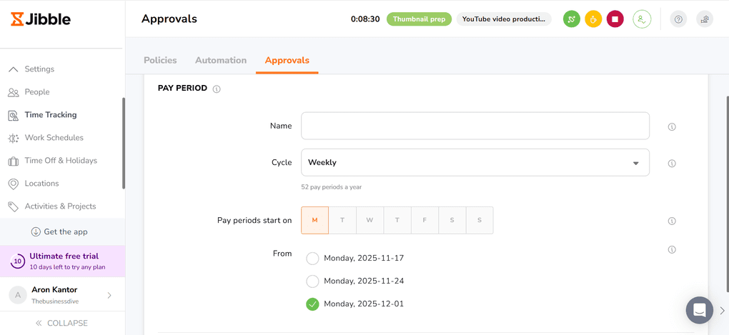729x335 pixels.
Task: Select Monday, 2025-11-17 radio option
Action: [312, 259]
